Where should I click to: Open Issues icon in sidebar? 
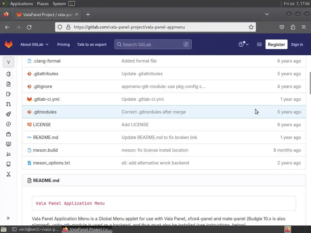click(x=9, y=94)
